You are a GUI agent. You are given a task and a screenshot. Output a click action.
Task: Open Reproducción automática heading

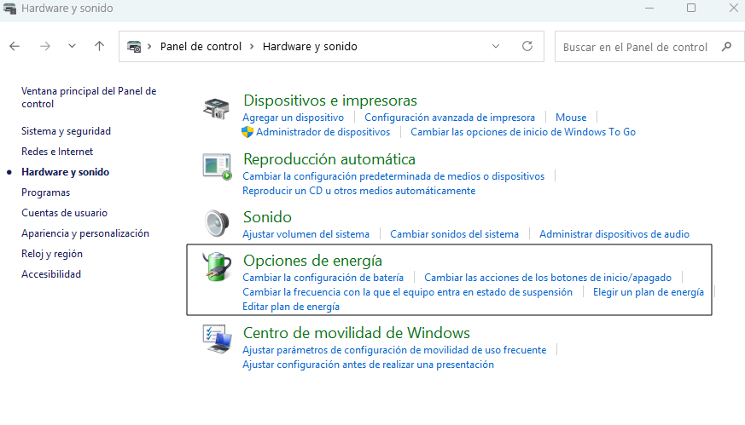coord(329,159)
